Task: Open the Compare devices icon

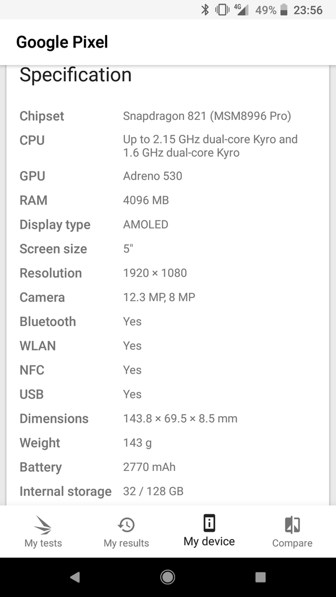Action: pyautogui.click(x=292, y=525)
